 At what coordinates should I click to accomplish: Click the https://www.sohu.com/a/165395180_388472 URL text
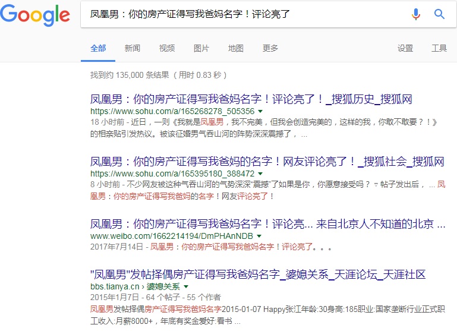(172, 174)
